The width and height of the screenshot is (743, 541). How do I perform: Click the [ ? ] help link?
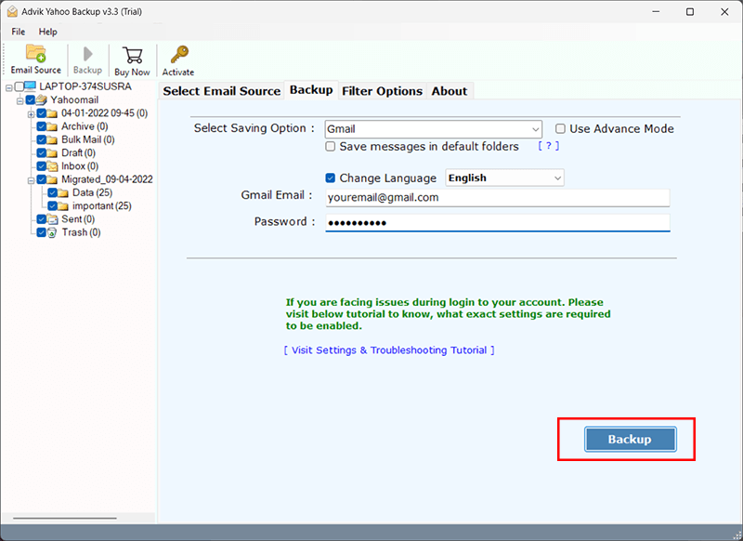[549, 146]
